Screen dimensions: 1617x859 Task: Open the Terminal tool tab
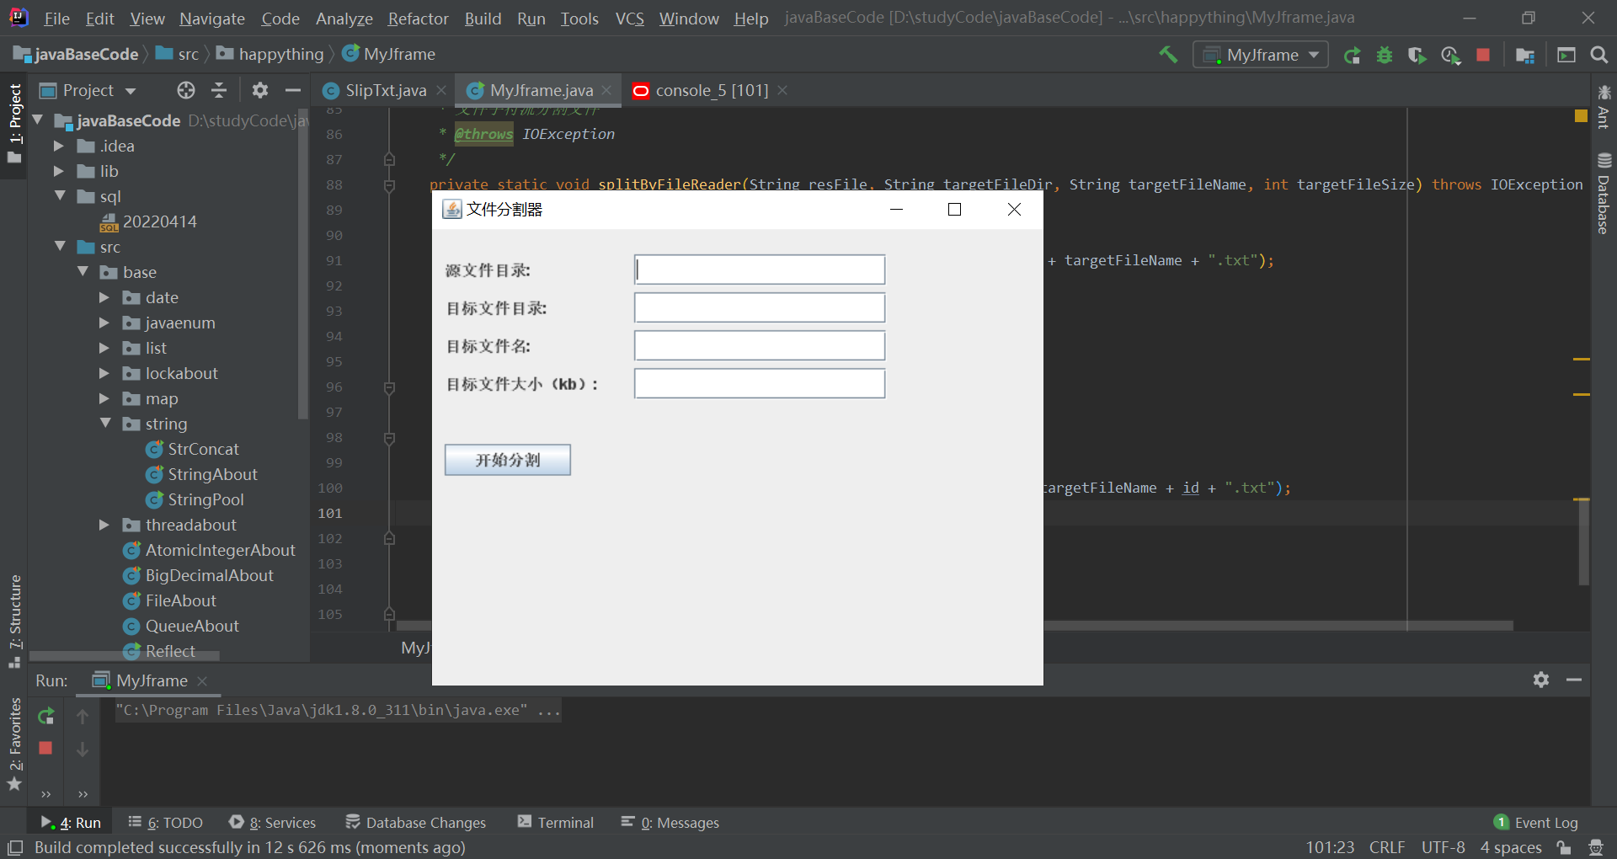coord(556,822)
